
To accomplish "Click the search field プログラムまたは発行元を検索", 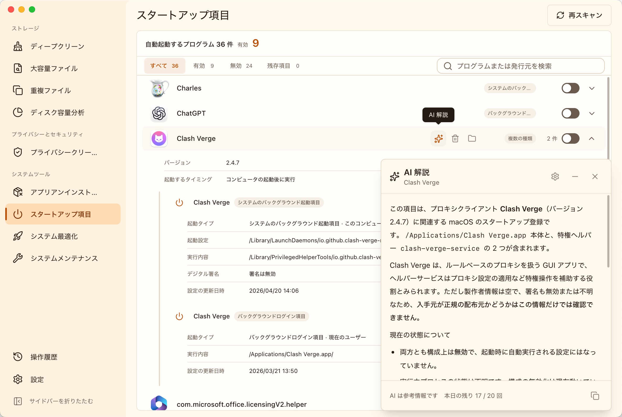I will (521, 66).
